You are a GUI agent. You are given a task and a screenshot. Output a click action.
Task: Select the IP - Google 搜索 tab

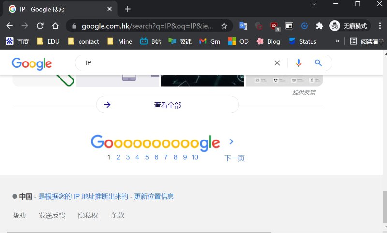coord(60,9)
